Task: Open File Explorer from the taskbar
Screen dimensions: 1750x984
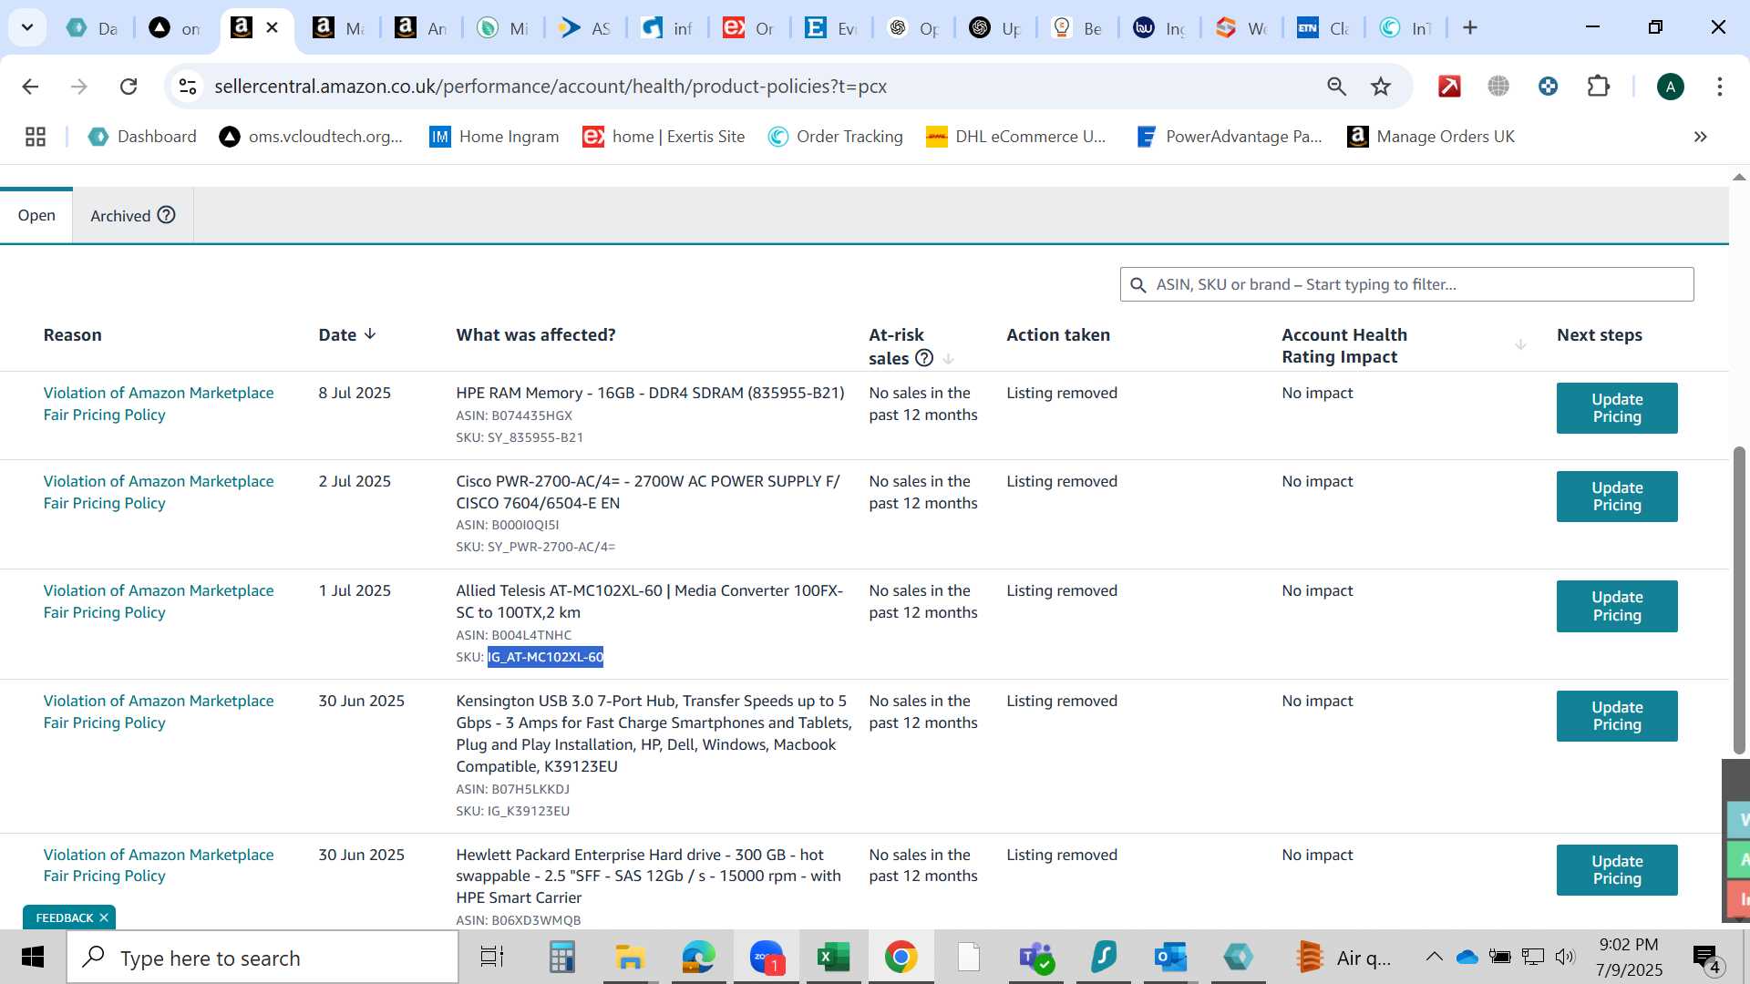Action: pos(629,957)
